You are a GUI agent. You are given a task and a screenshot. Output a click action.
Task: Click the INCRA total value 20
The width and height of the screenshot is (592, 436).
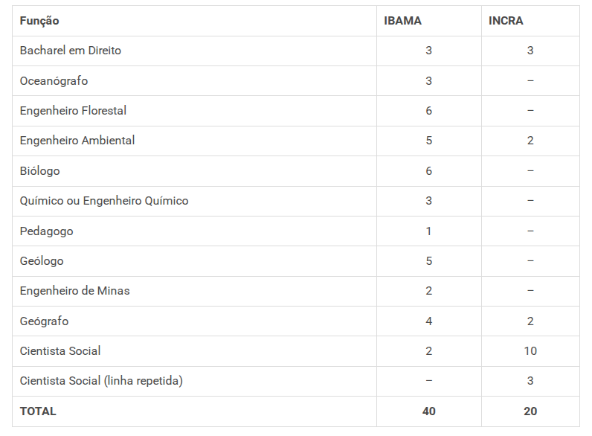click(x=530, y=411)
